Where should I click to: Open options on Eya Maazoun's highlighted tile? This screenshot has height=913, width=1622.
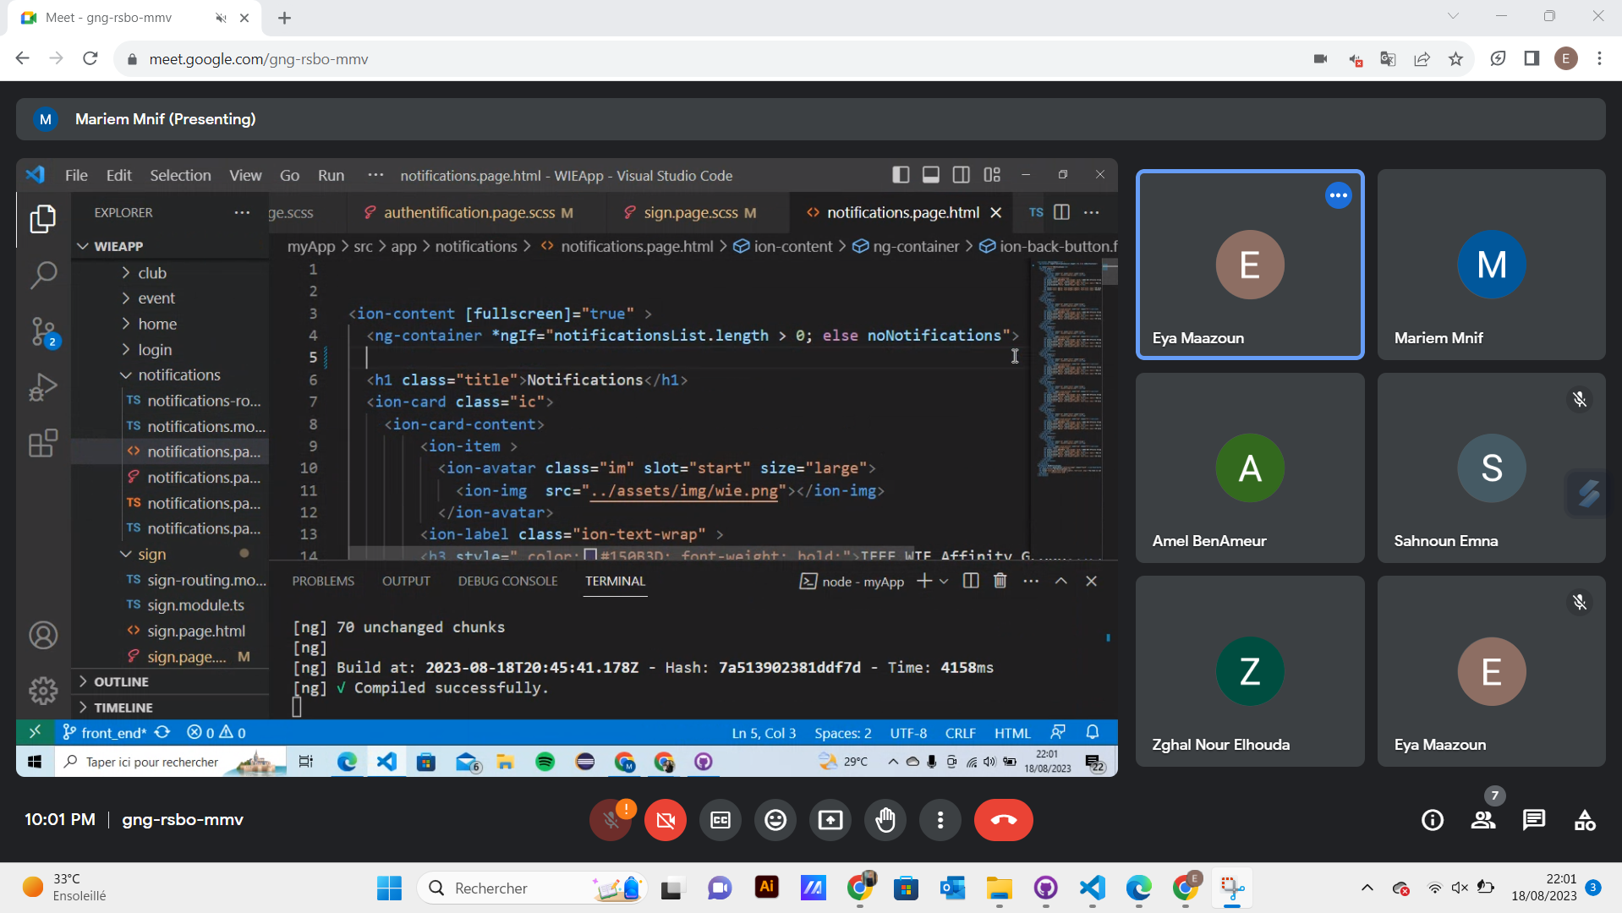1338,195
